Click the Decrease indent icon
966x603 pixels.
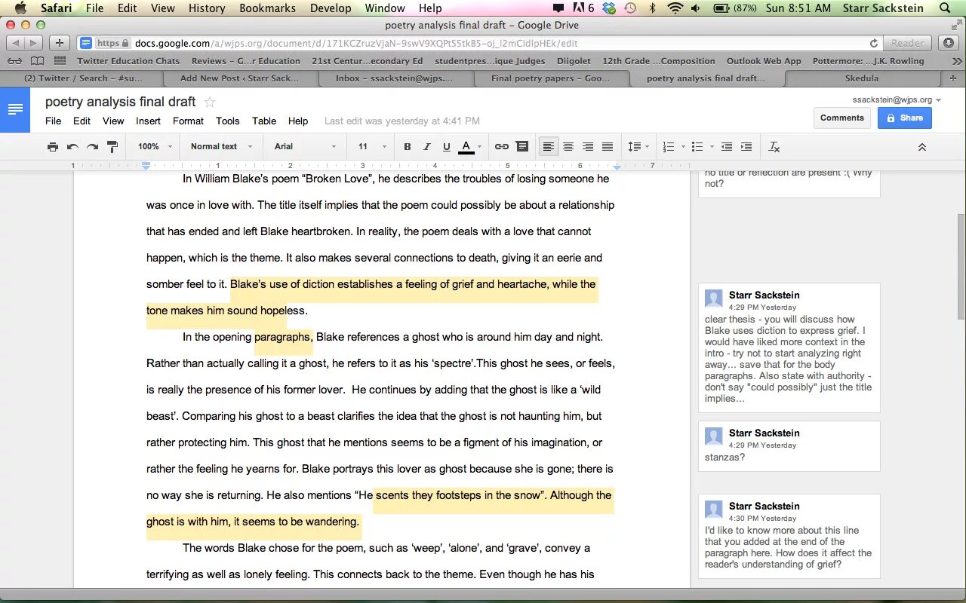tap(727, 147)
